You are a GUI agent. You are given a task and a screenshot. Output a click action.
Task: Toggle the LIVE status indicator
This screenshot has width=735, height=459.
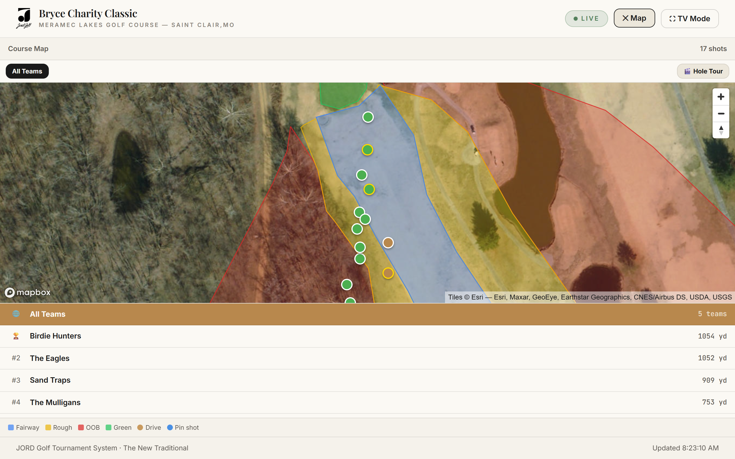click(586, 19)
